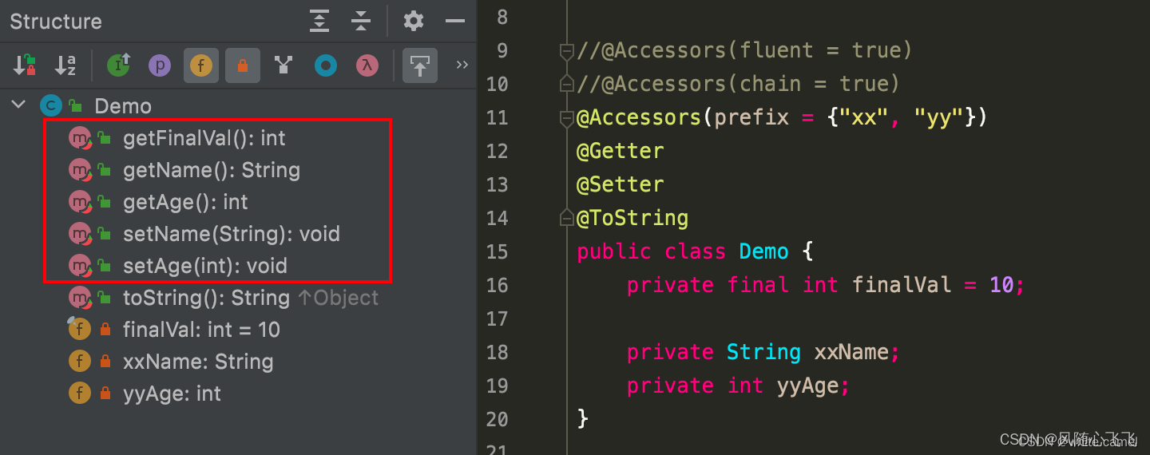The width and height of the screenshot is (1150, 455).
Task: Select setName(String) method entry
Action: coord(231,234)
